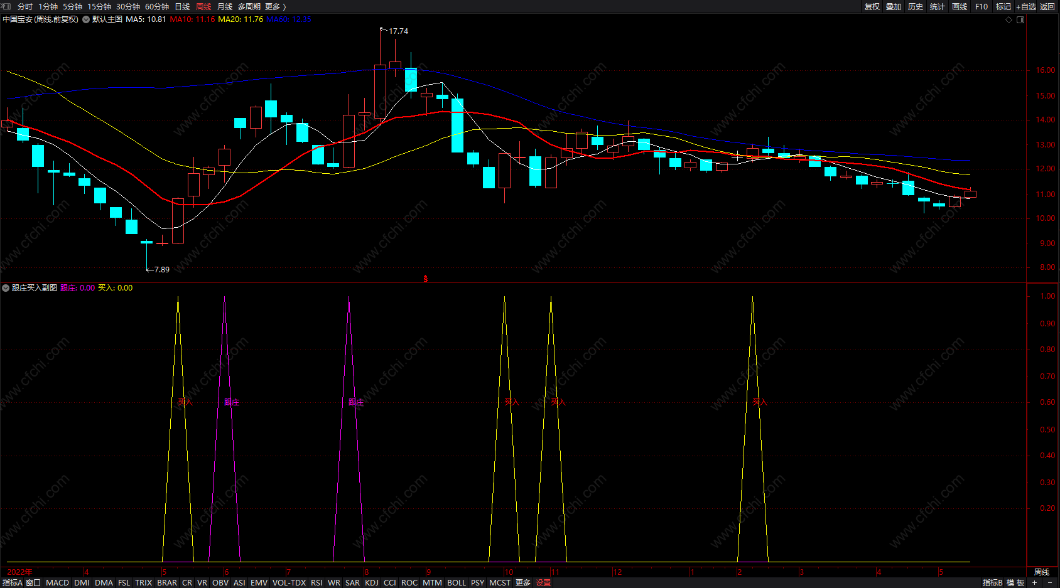Switch indicator to VR
This screenshot has width=1060, height=588.
tap(202, 583)
